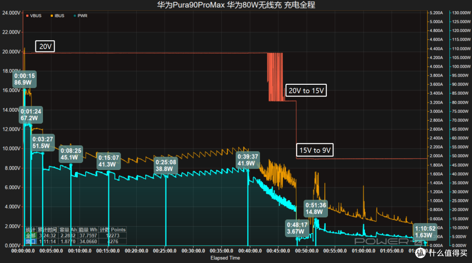The image size is (472, 263).
Task: Click the 00:20:00.0 time axis tick label
Action: [136, 251]
